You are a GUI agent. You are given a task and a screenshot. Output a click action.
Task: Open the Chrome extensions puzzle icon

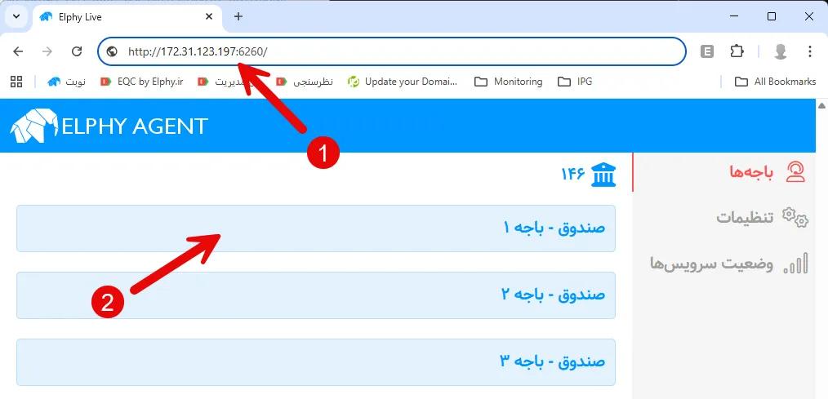[x=737, y=51]
